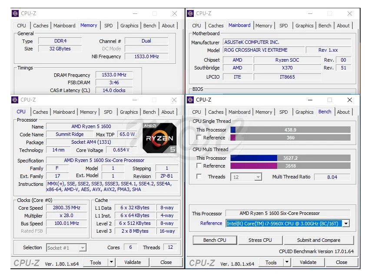The width and height of the screenshot is (371, 277).
Task: Click the CAS# Latency value 14.0 clocks
Action: (x=114, y=90)
